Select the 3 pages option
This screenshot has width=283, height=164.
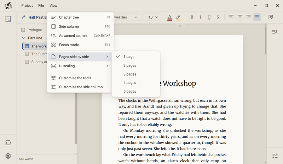click(x=136, y=74)
